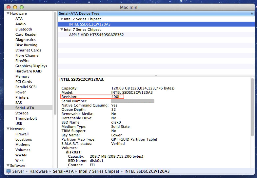The image size is (257, 178).
Task: Click the computer icon in path bar
Action: [9, 171]
